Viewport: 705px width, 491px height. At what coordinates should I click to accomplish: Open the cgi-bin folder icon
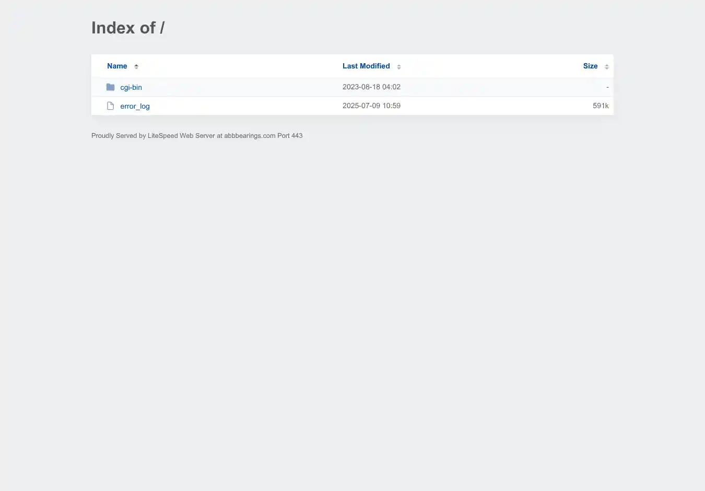point(110,87)
